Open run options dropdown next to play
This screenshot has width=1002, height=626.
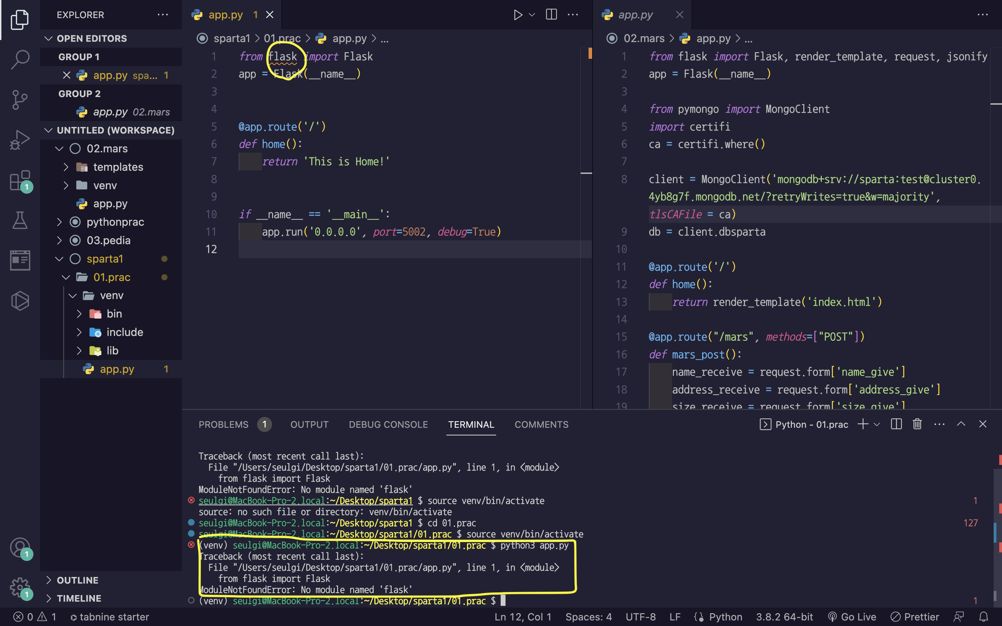[532, 15]
